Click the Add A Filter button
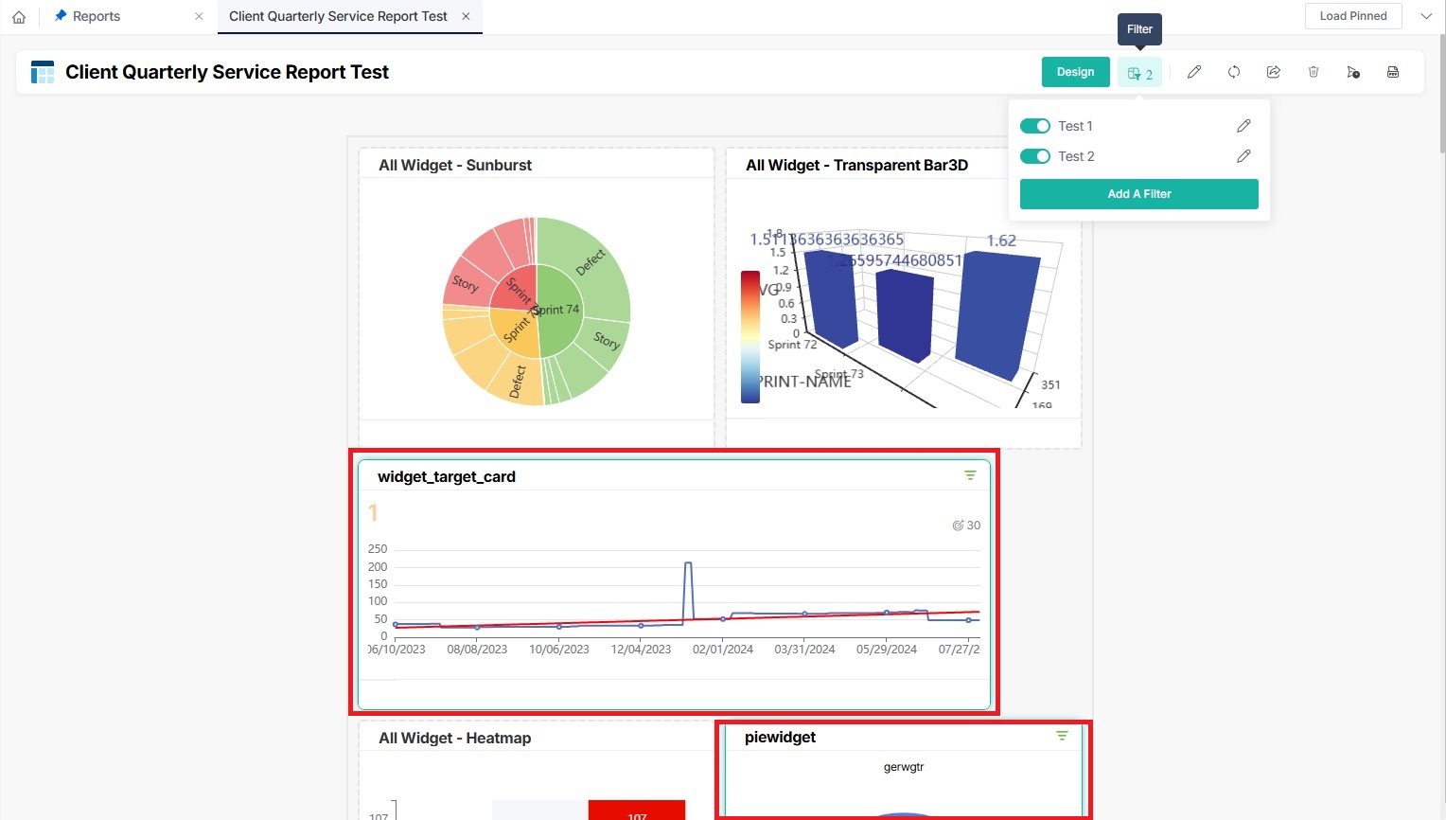 [x=1138, y=194]
